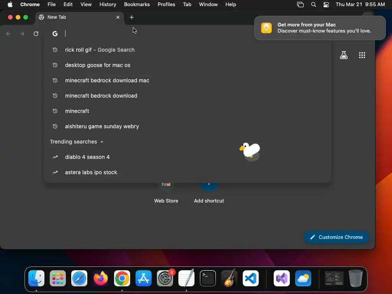The height and width of the screenshot is (294, 392).
Task: Open Chrome Labs flask icon
Action: point(344,55)
